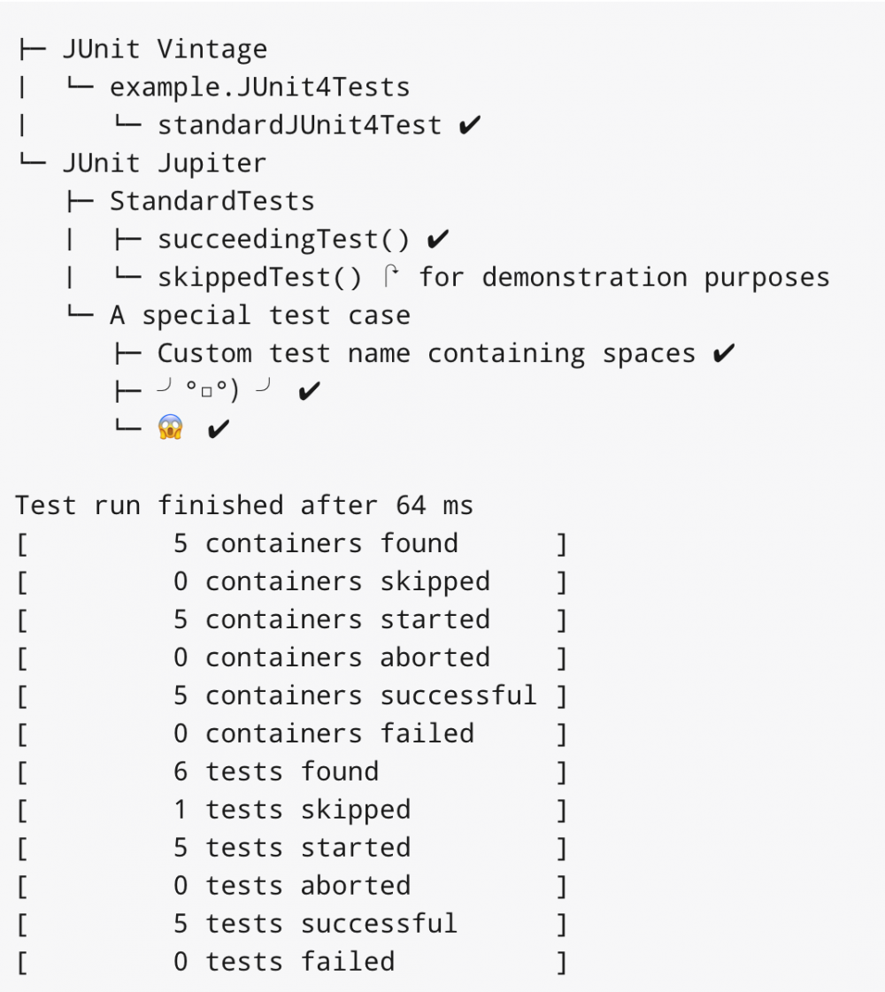885x992 pixels.
Task: Select the 'A special test case' node
Action: 259,316
